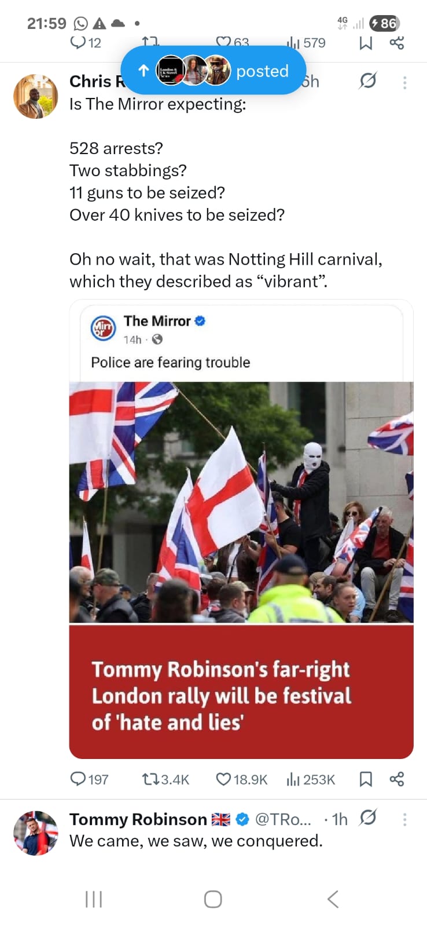View analytics showing 253K views
This screenshot has width=427, height=927.
293,779
